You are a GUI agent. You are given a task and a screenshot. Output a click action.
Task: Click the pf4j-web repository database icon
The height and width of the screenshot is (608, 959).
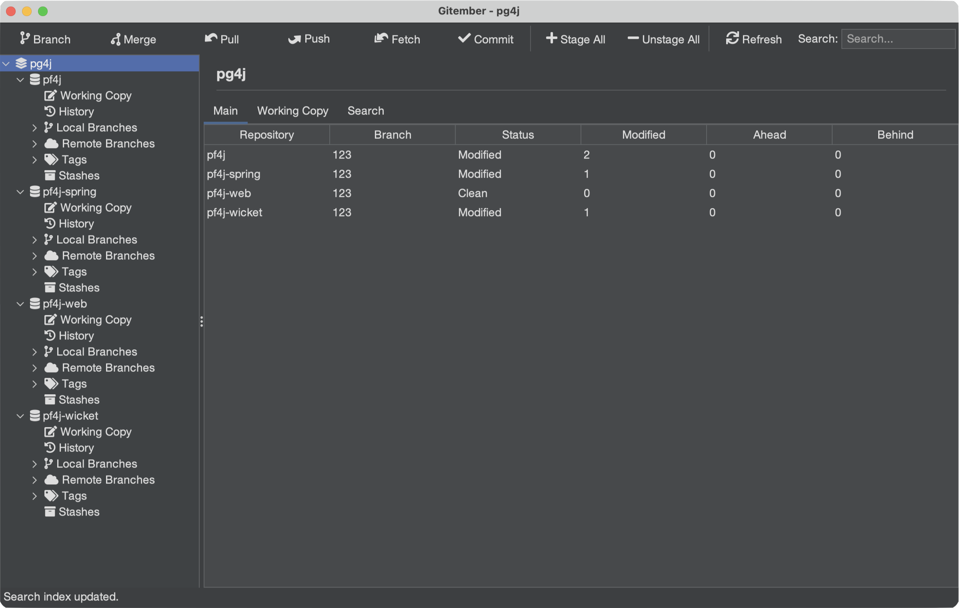(35, 303)
